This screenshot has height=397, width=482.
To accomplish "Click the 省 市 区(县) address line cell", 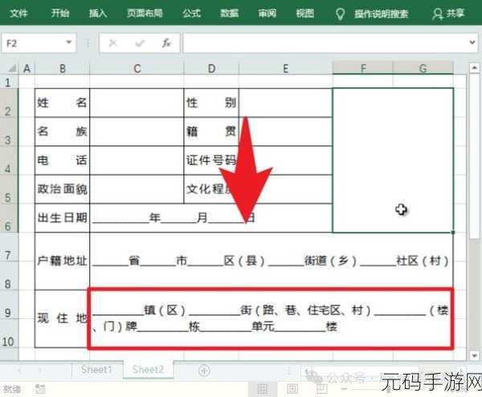I will point(272,261).
